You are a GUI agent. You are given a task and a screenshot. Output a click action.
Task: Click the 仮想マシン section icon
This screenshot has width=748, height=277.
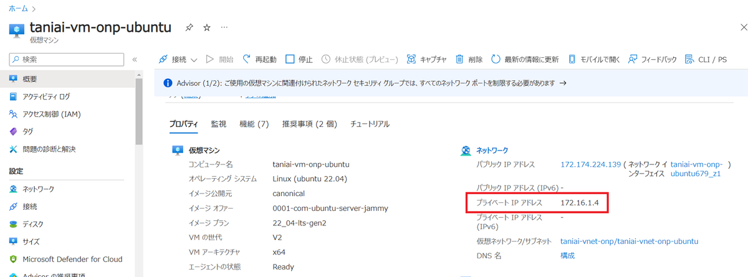pos(177,150)
